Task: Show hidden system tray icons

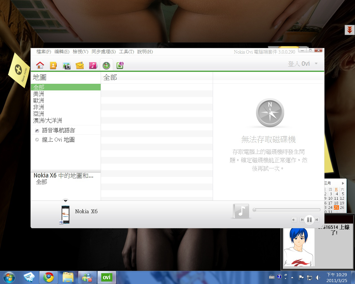Action: pos(292,277)
